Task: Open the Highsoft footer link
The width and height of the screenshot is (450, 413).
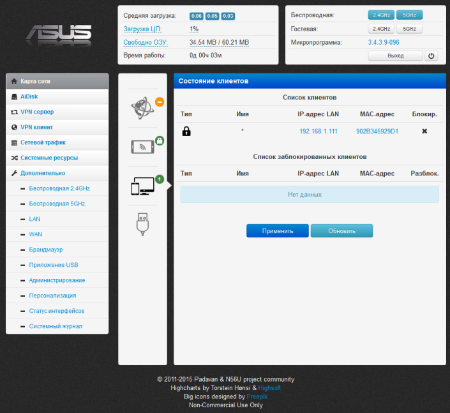Action: 269,387
